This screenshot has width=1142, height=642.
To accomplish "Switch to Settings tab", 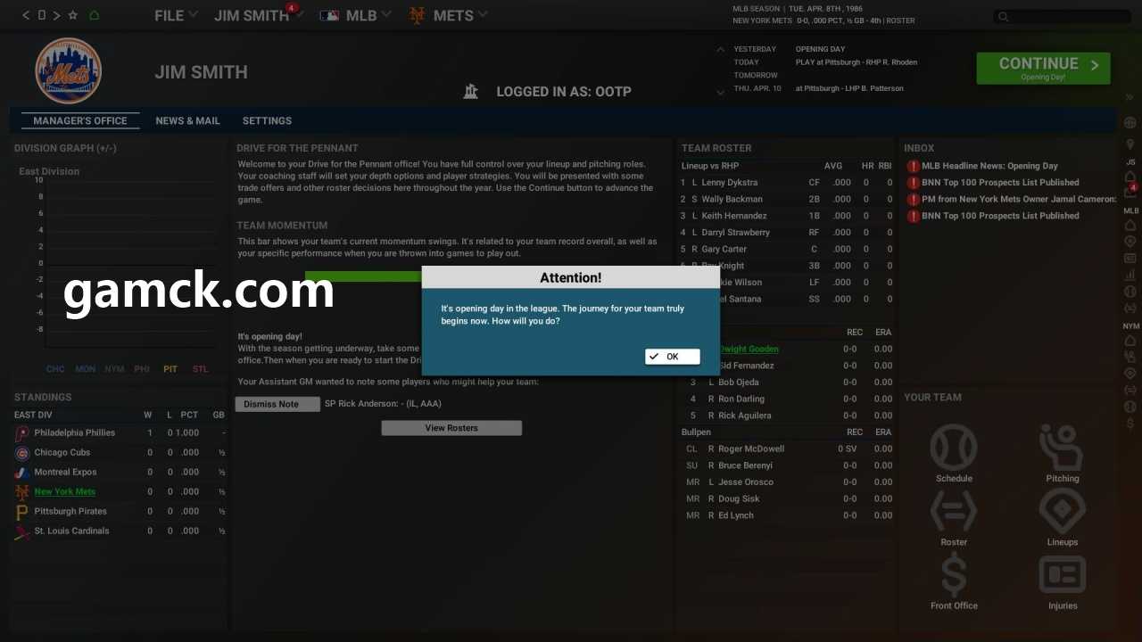I will [267, 120].
